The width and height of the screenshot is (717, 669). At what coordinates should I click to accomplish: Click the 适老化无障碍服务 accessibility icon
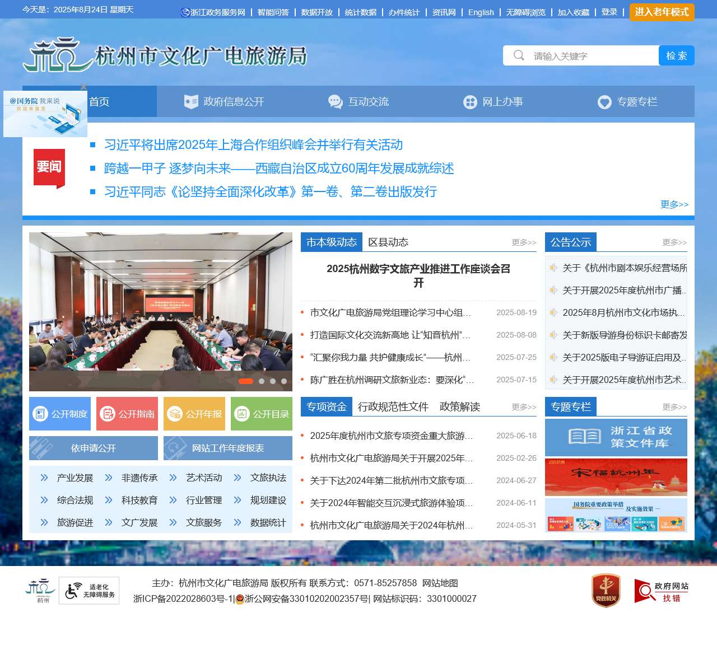pos(89,591)
